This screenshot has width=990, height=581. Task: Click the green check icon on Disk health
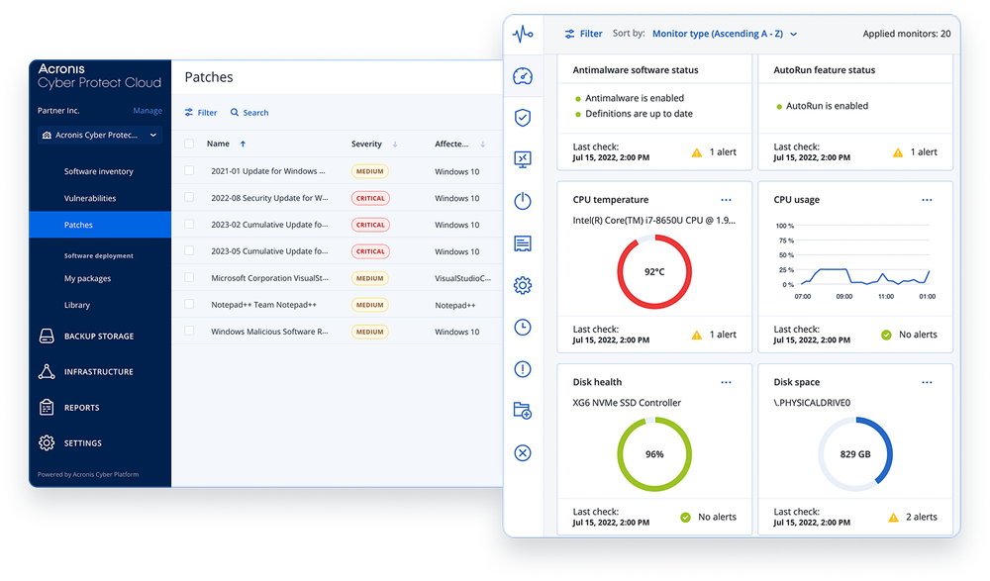[686, 518]
